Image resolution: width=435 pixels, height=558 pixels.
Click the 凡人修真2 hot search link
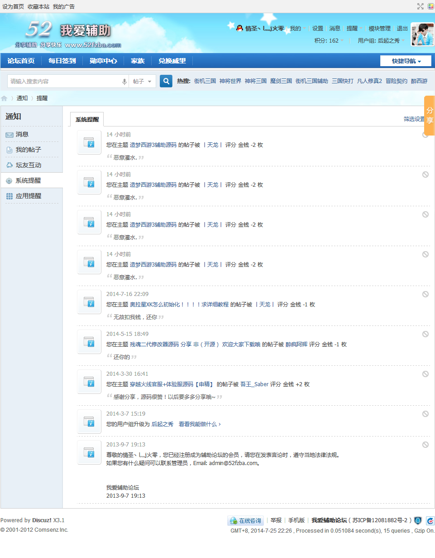[369, 81]
